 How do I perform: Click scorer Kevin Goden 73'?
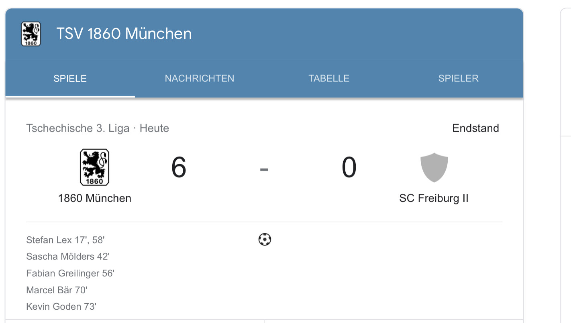pyautogui.click(x=61, y=307)
